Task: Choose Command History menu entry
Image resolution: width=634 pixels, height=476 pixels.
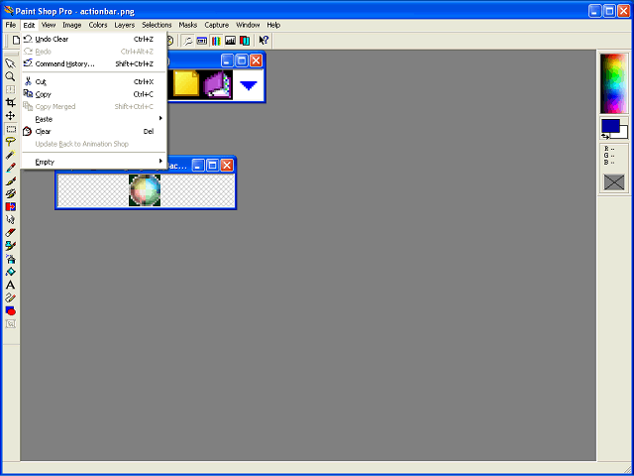Action: (94, 63)
